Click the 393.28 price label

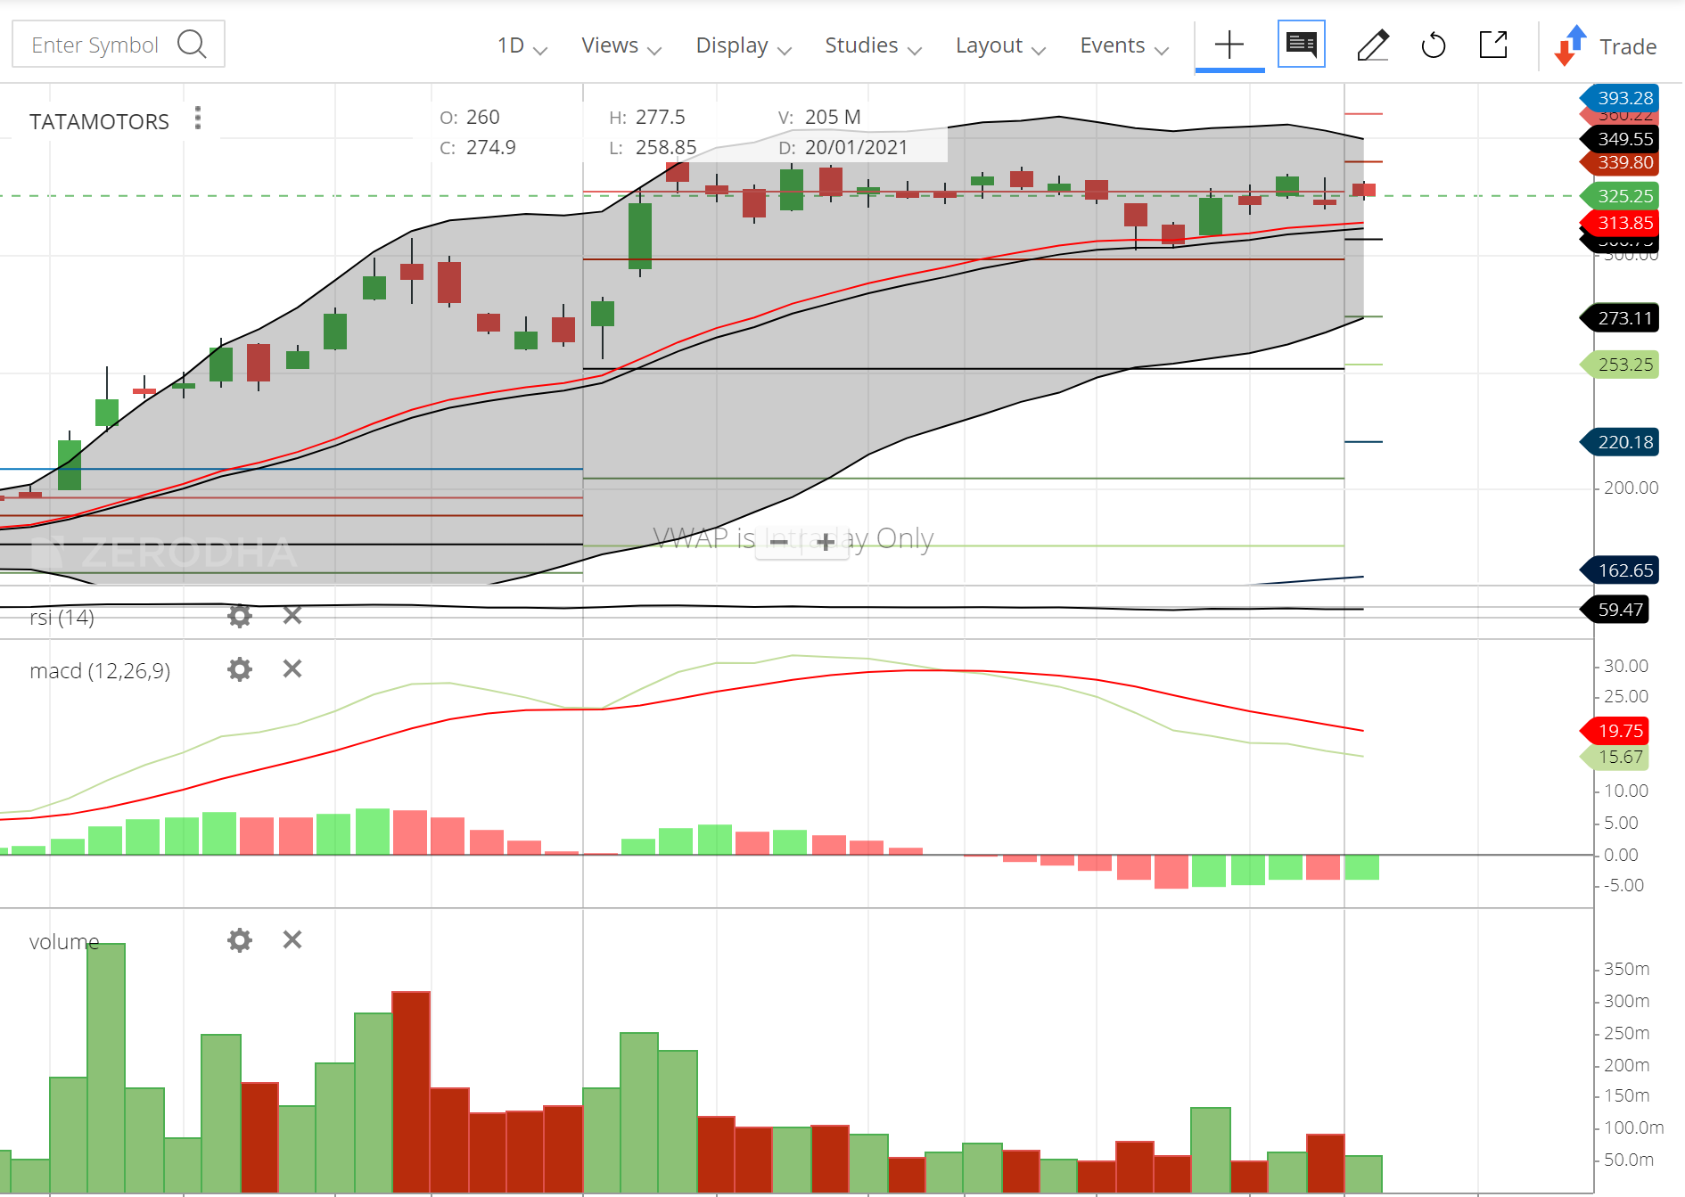click(1619, 98)
